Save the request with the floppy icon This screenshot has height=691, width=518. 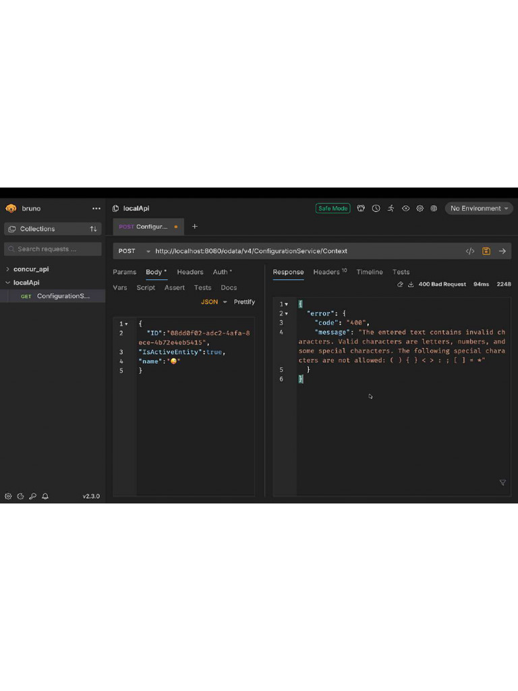[x=486, y=251]
